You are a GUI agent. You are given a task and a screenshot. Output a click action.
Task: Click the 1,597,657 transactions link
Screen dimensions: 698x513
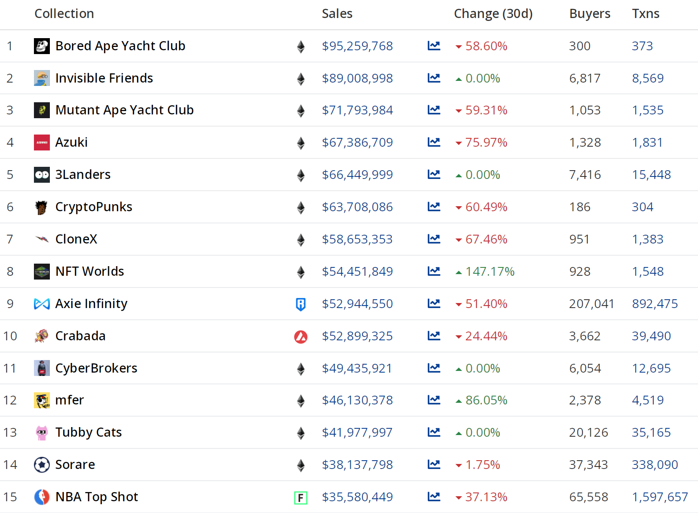coord(660,497)
